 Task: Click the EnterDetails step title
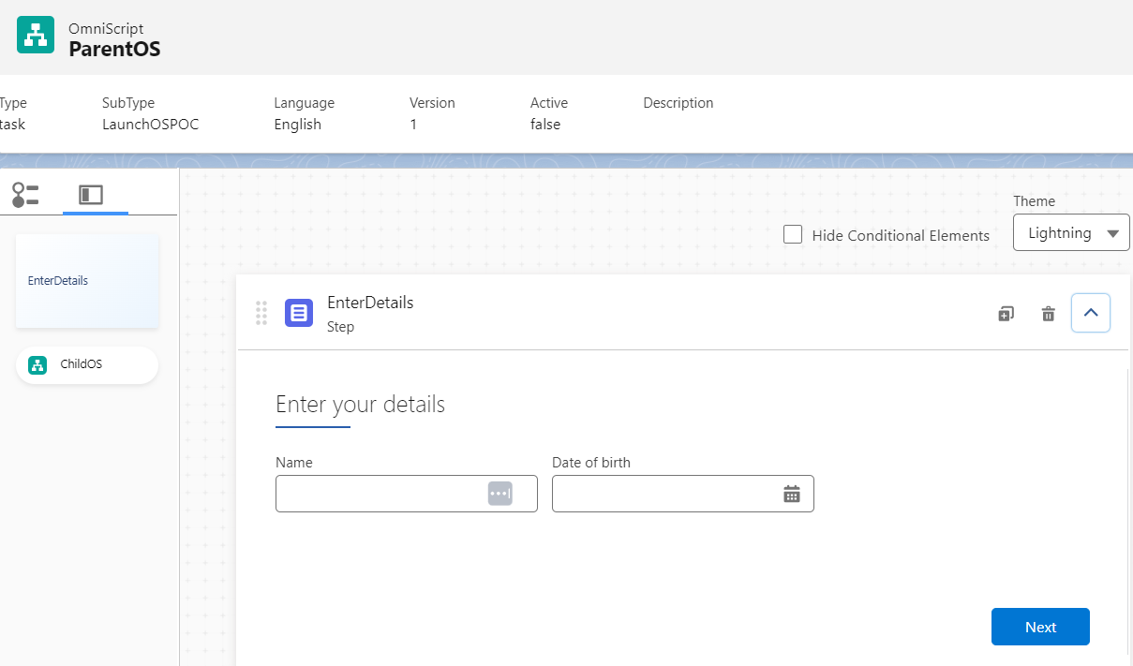[370, 303]
